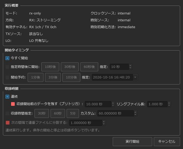The image size is (183, 149).
Task: Click the 実行開始 button
Action: point(132,142)
